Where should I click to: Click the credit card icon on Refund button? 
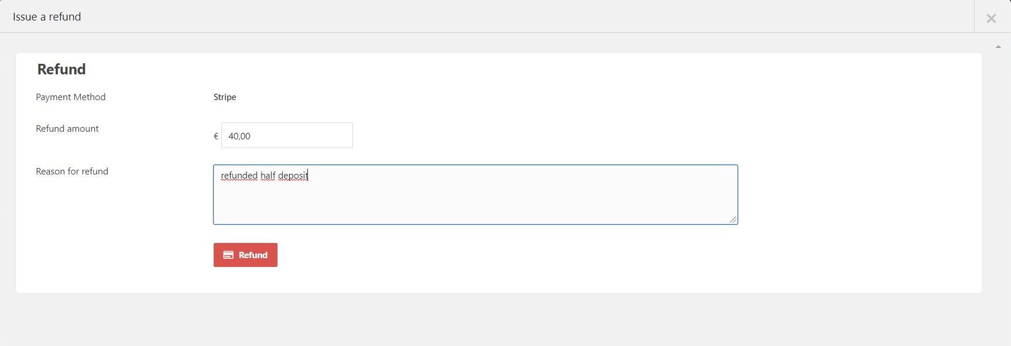tap(228, 255)
